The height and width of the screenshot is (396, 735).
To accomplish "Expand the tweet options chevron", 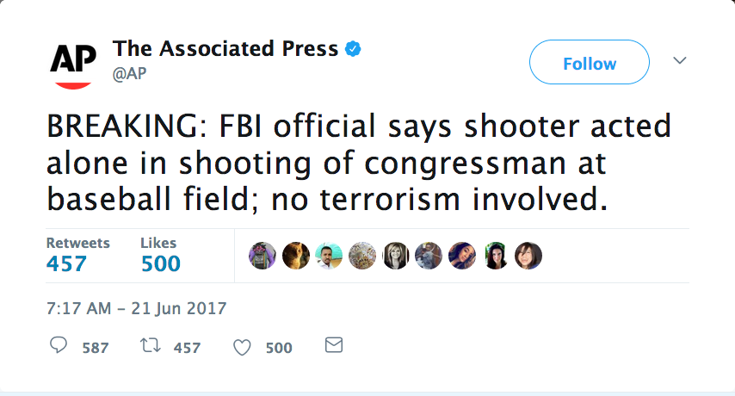I will click(679, 61).
